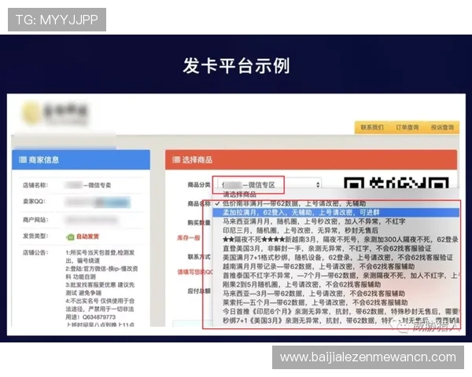
Task: Click the 购买数量 label
Action: pyautogui.click(x=199, y=223)
